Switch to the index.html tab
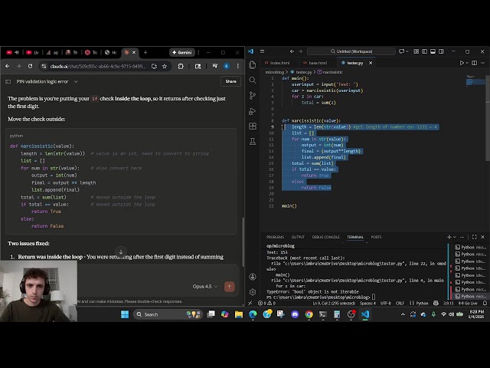This screenshot has width=490, height=368. click(279, 63)
